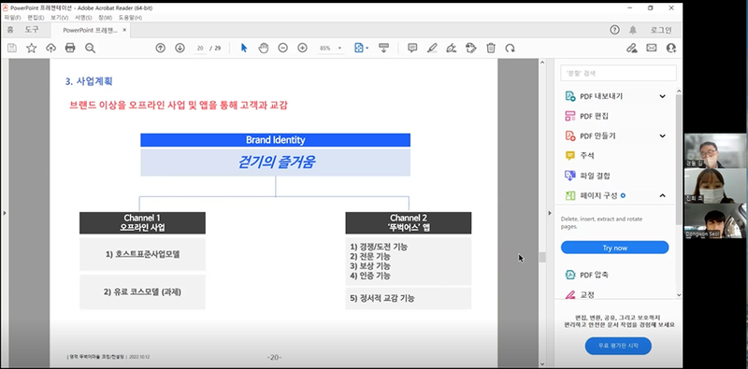Open 서명 menu
Image resolution: width=748 pixels, height=369 pixels.
point(83,18)
